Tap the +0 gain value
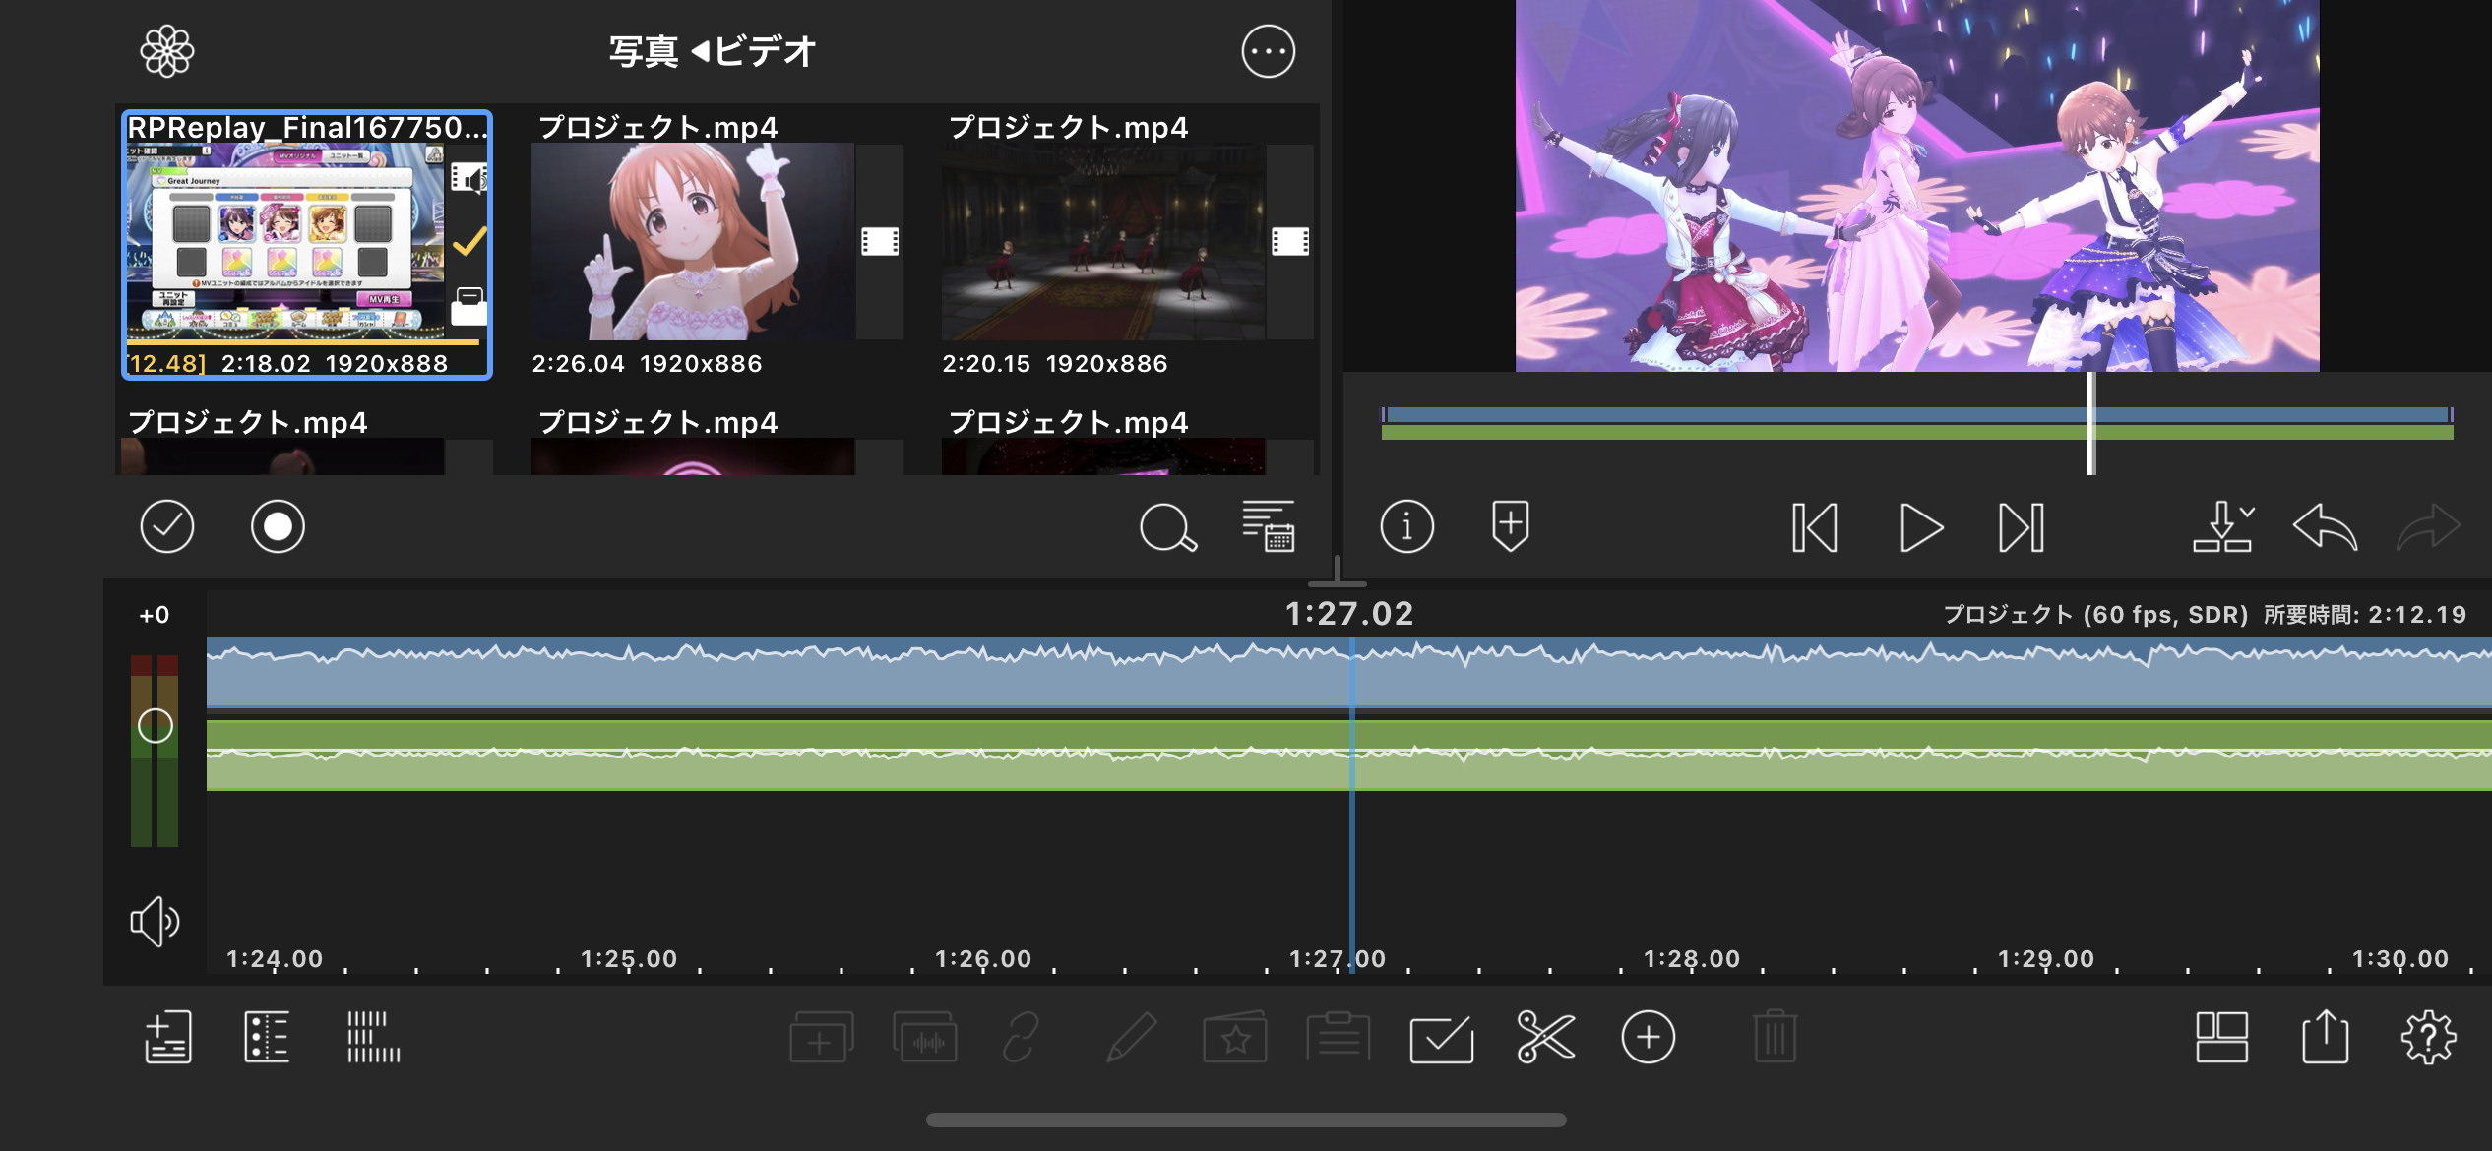Viewport: 2492px width, 1151px height. (x=154, y=615)
